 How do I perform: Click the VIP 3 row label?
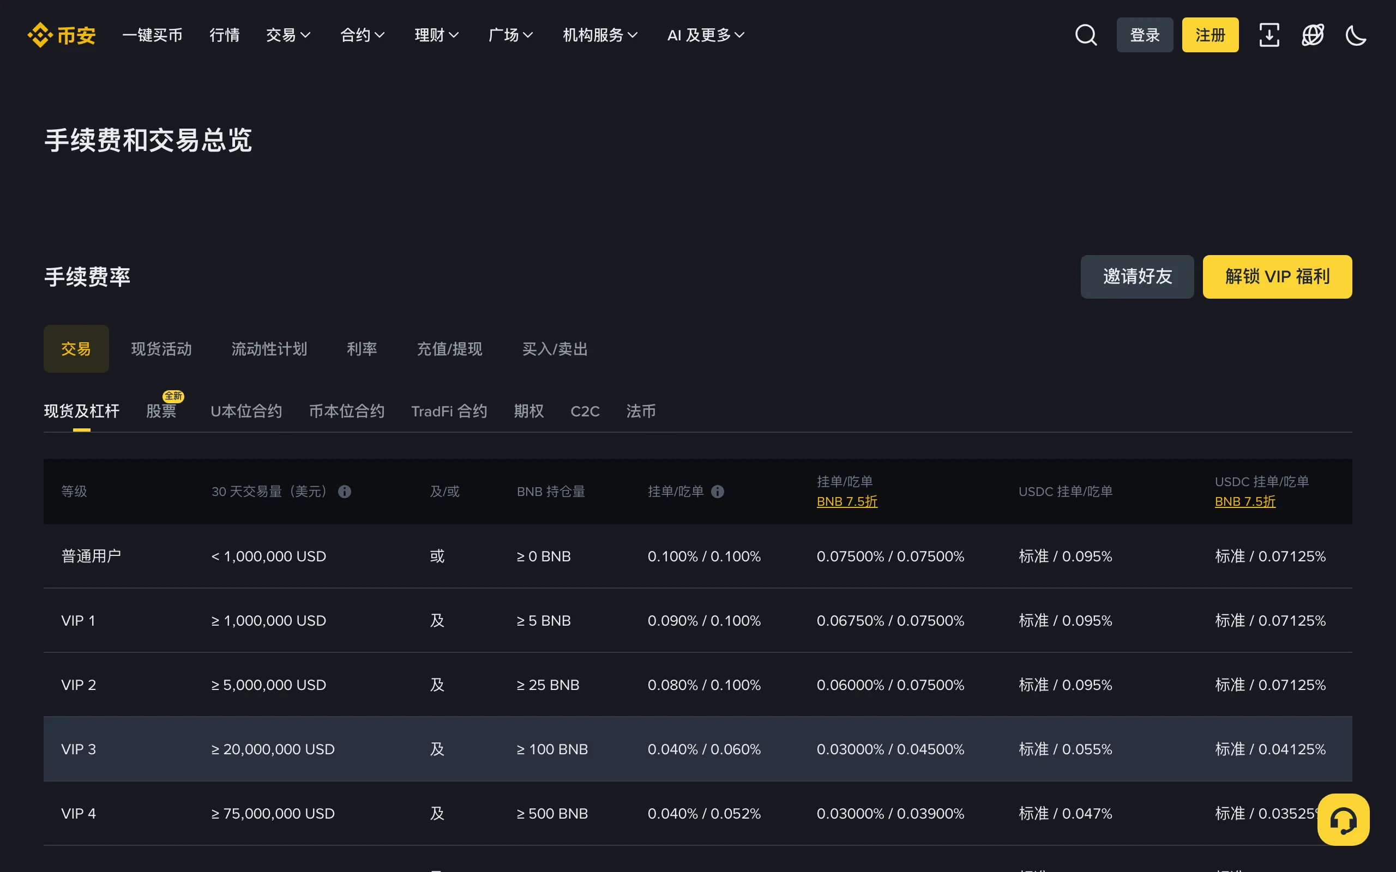click(x=79, y=749)
